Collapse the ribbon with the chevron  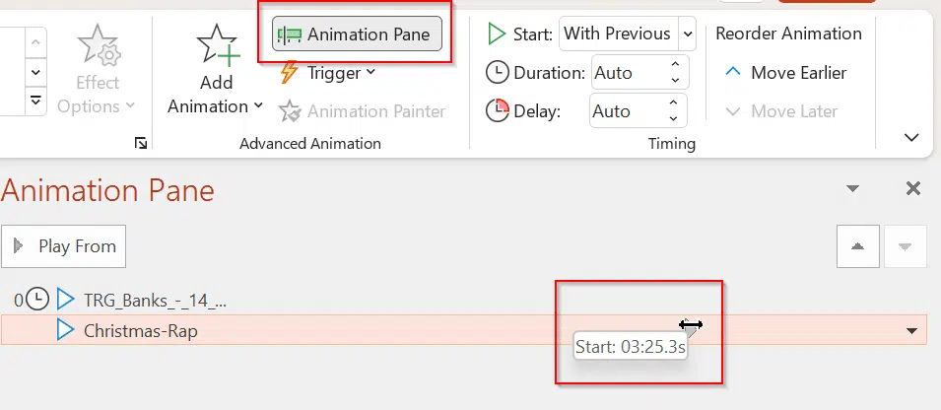(x=911, y=137)
